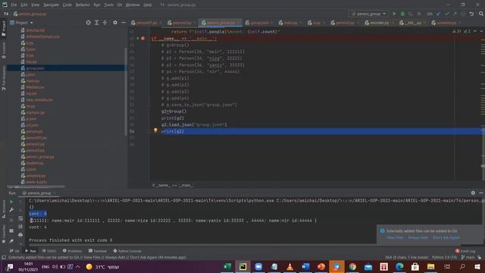The width and height of the screenshot is (485, 273).
Task: Click Don't Ask Again in the Git notification
Action: 446,237
